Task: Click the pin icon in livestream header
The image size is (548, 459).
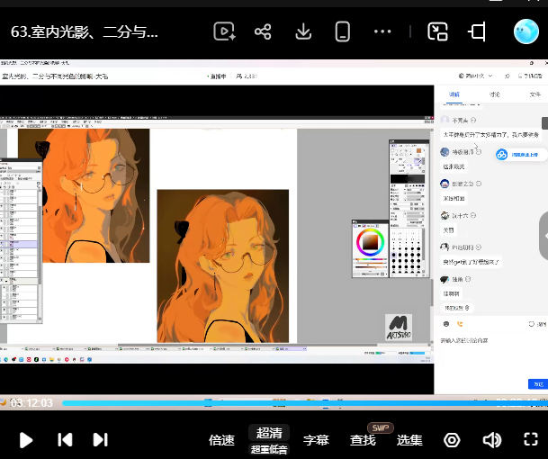Action: click(508, 76)
